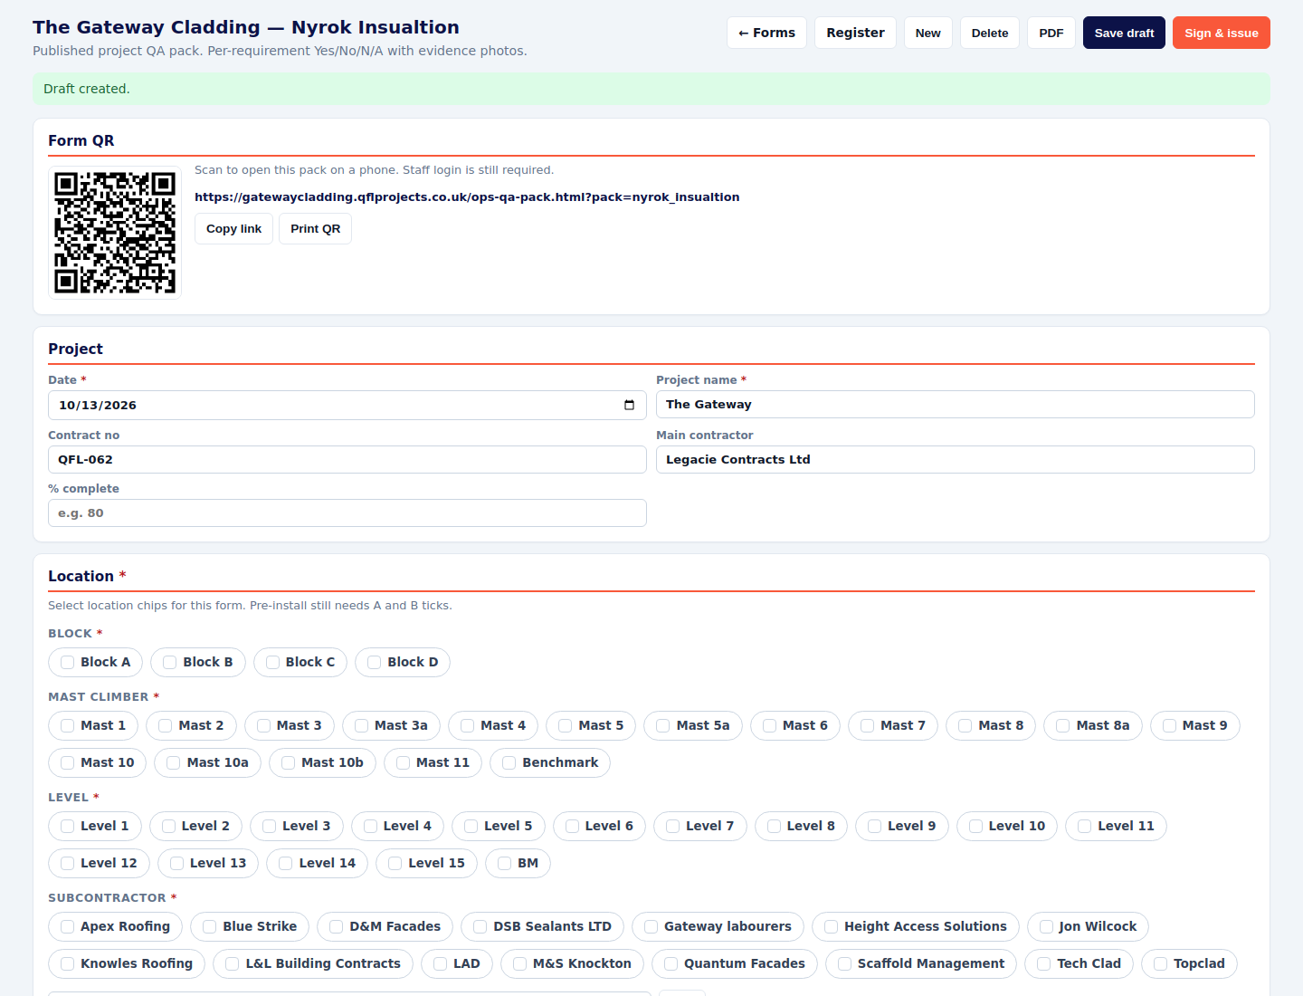
Task: Toggle the Benchmark mast climber chip
Action: (550, 762)
